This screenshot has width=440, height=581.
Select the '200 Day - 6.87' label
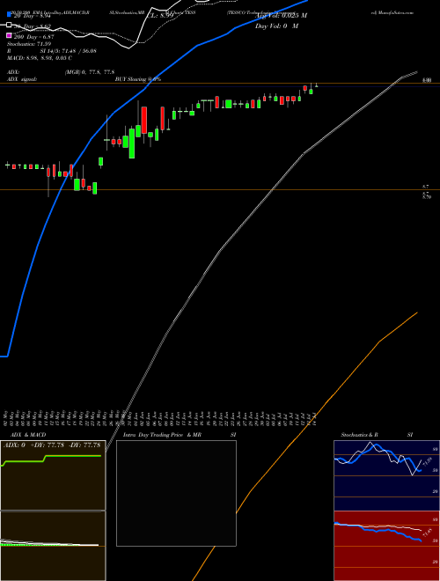click(34, 37)
